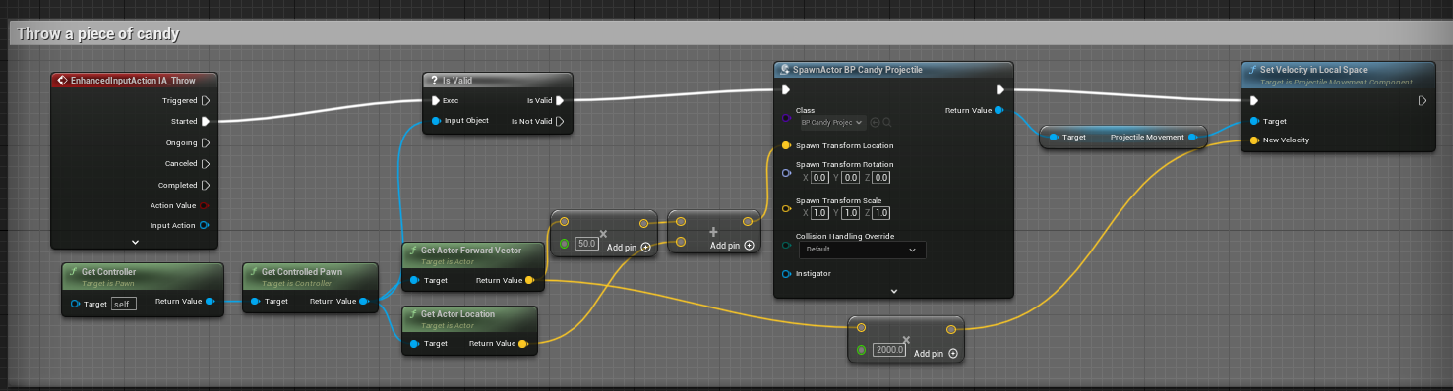Click the Started exec pin on IA_Throw
The image size is (1453, 391).
point(206,122)
